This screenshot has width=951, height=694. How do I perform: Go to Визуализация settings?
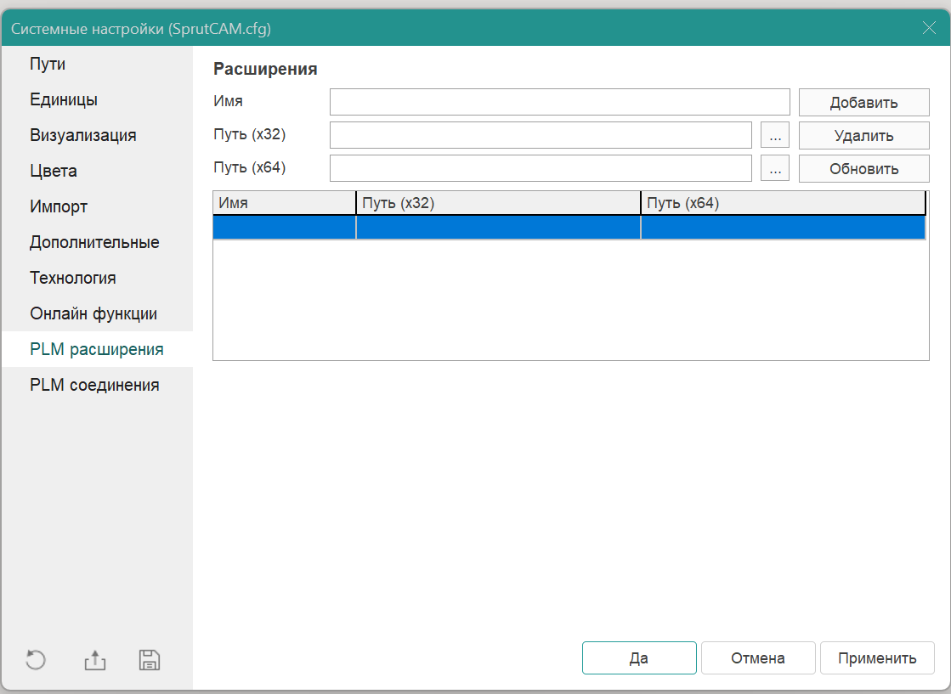click(x=83, y=135)
